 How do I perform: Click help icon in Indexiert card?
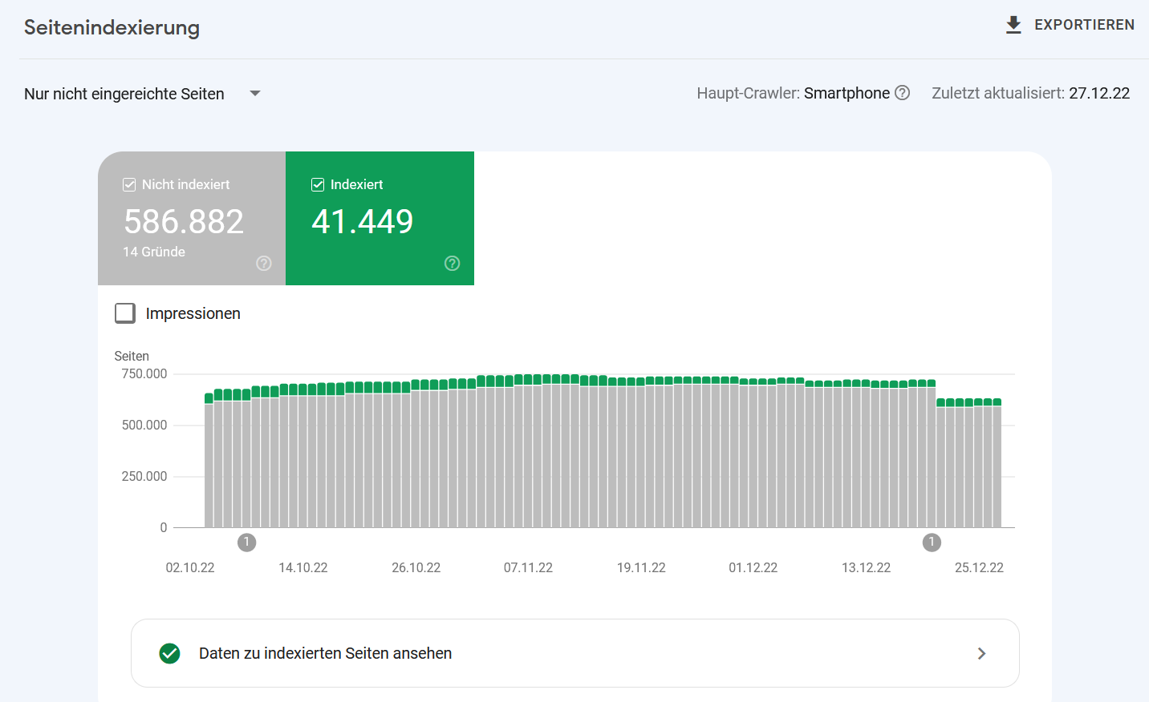click(453, 264)
